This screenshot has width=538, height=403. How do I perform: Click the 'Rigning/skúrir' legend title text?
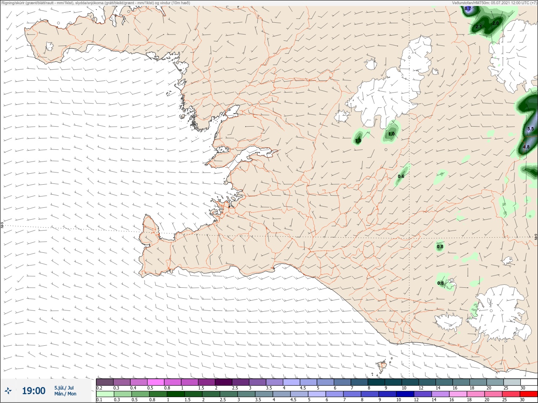13,3
